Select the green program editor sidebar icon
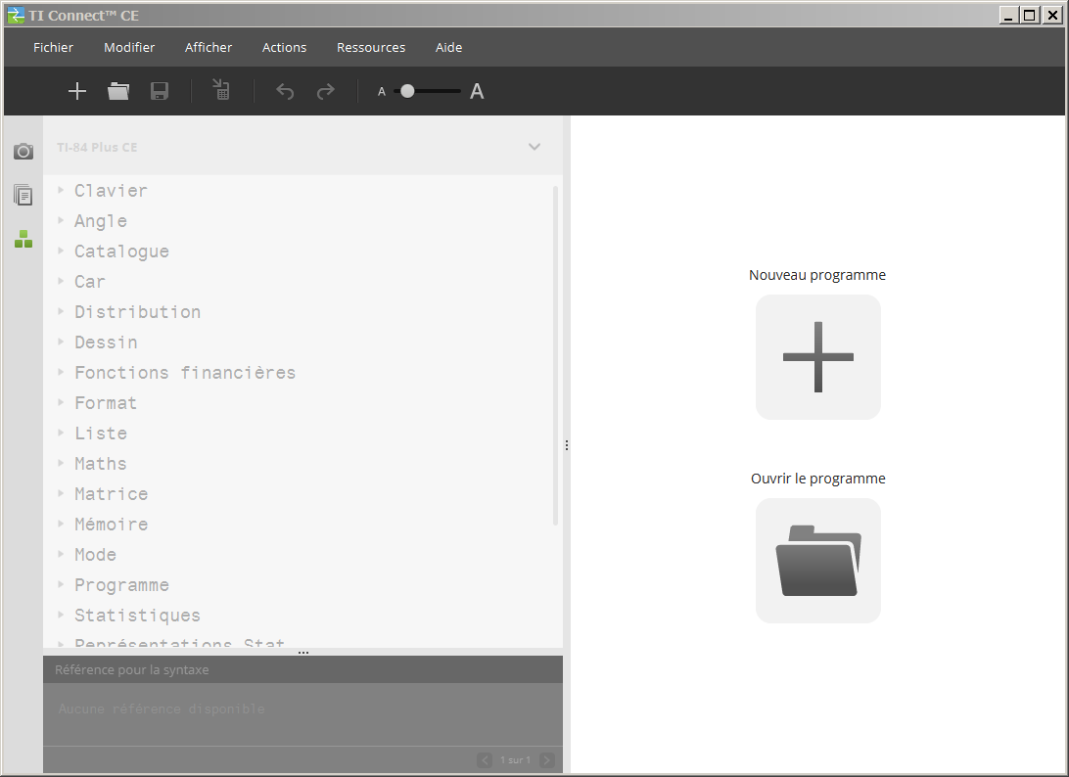 tap(23, 239)
